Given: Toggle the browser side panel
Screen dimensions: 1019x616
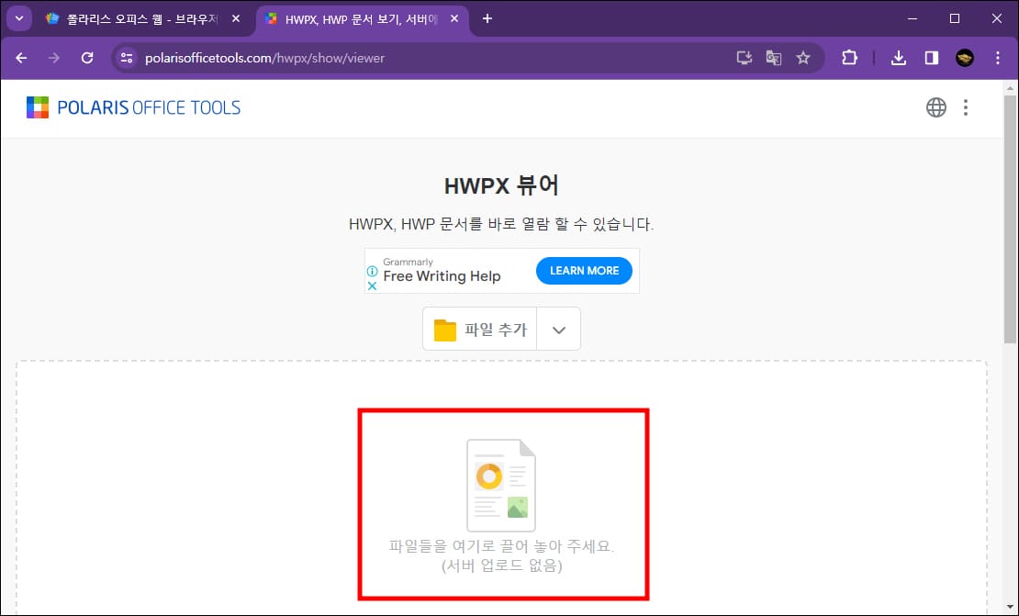Looking at the screenshot, I should [931, 57].
